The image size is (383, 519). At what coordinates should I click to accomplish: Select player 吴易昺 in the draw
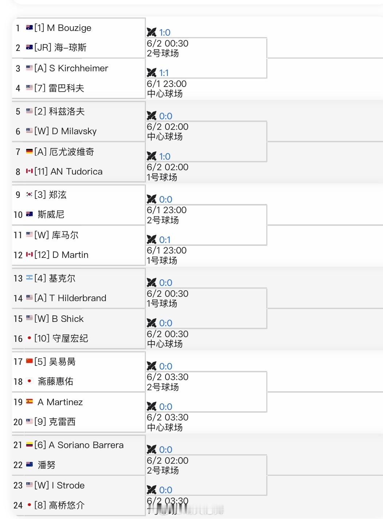(x=62, y=362)
